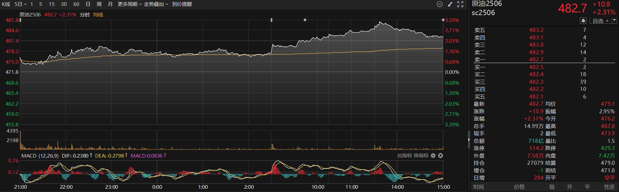Image resolution: width=619 pixels, height=192 pixels.
Task: Select the paintbrush drawing tool icon
Action: [450, 4]
